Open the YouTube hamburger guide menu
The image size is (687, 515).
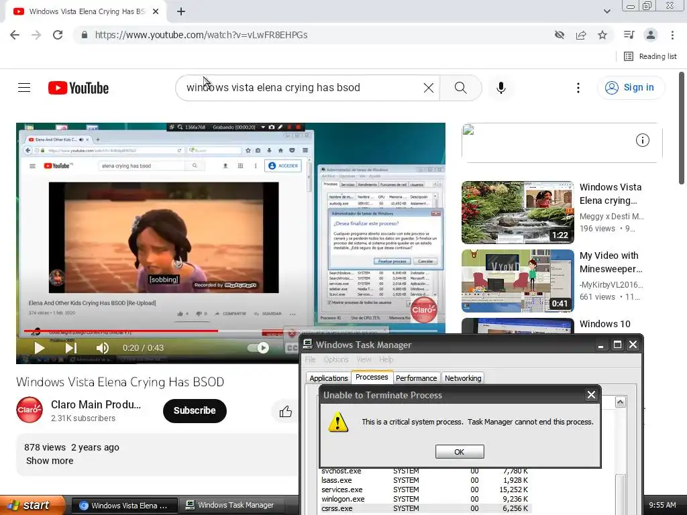coord(24,88)
